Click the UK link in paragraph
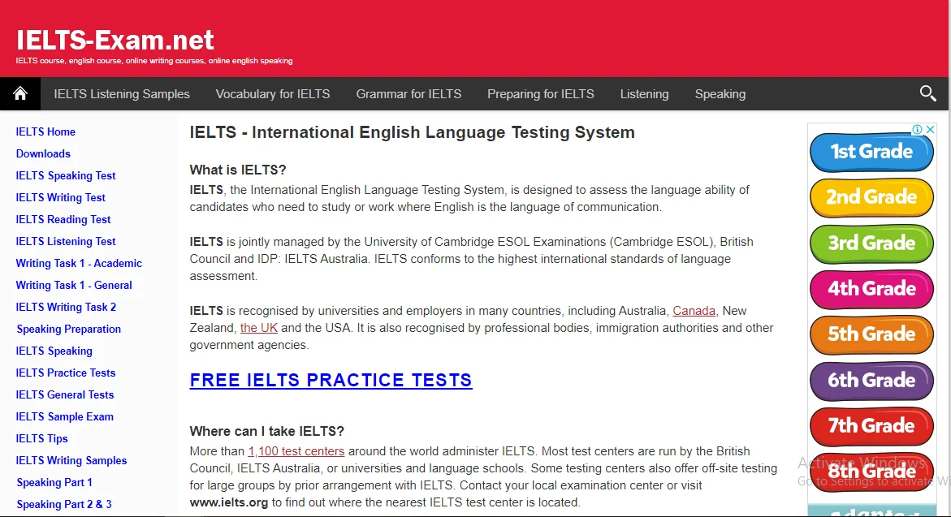 [259, 328]
